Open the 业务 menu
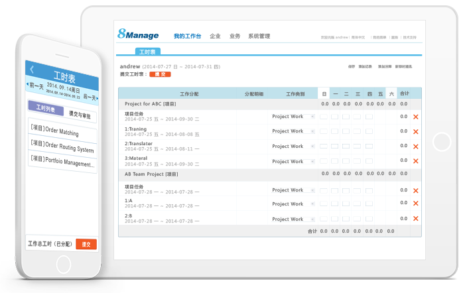Viewport: 467px width, 293px height. (235, 36)
